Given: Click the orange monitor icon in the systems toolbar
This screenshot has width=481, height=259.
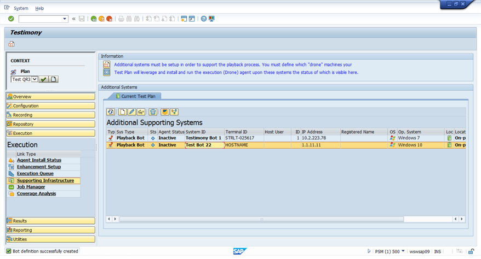Looking at the screenshot, I should (165, 112).
